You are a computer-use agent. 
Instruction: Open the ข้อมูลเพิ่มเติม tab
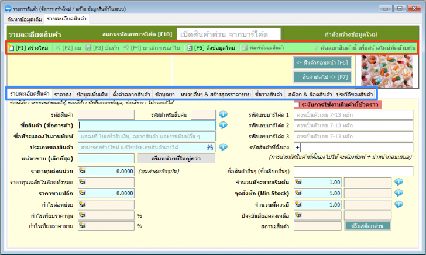pos(92,95)
